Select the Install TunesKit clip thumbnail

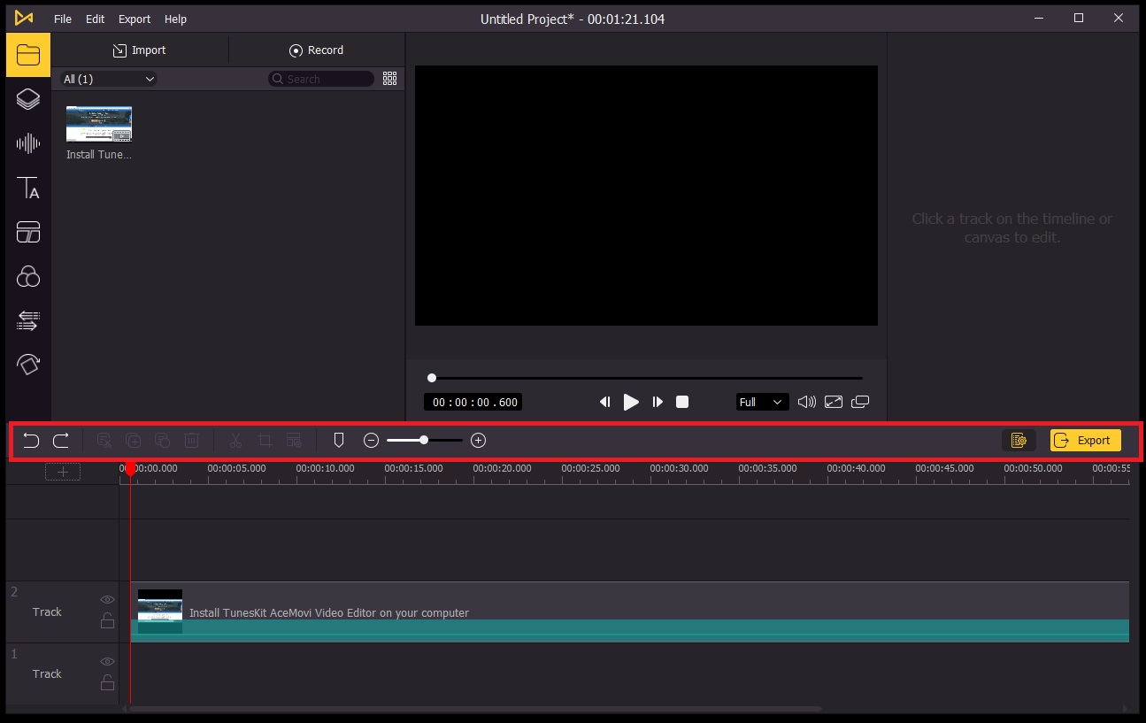pos(98,123)
